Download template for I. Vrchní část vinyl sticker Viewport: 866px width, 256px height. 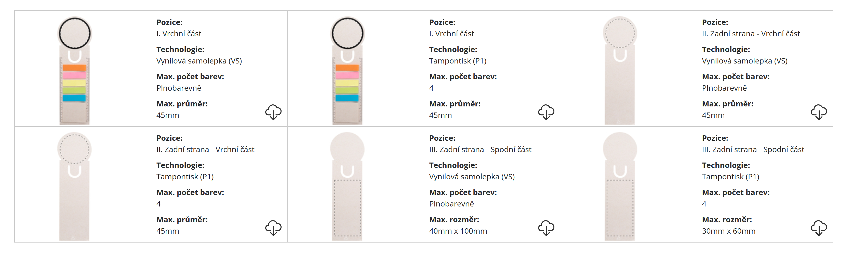273,112
